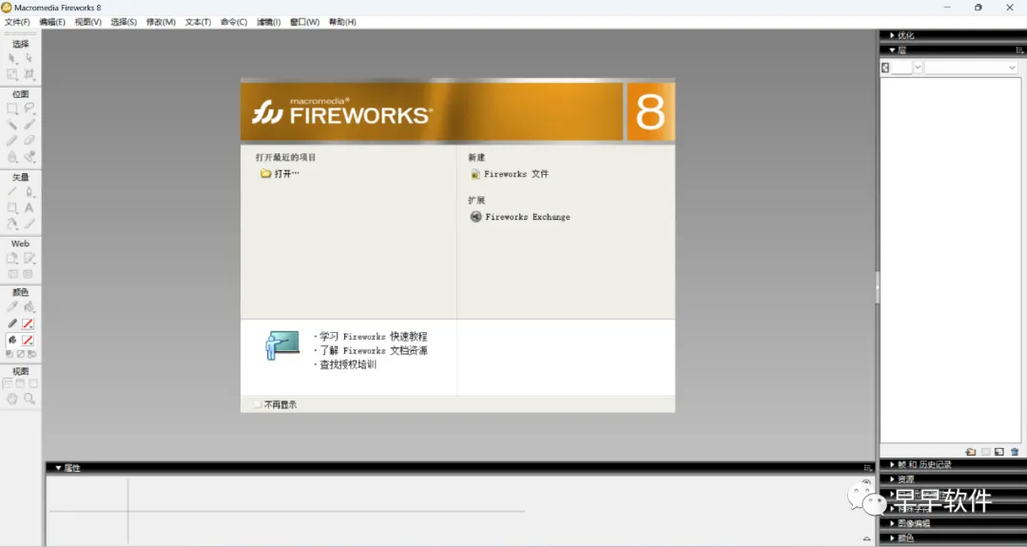
Task: Select the vector Line tool
Action: (11, 192)
